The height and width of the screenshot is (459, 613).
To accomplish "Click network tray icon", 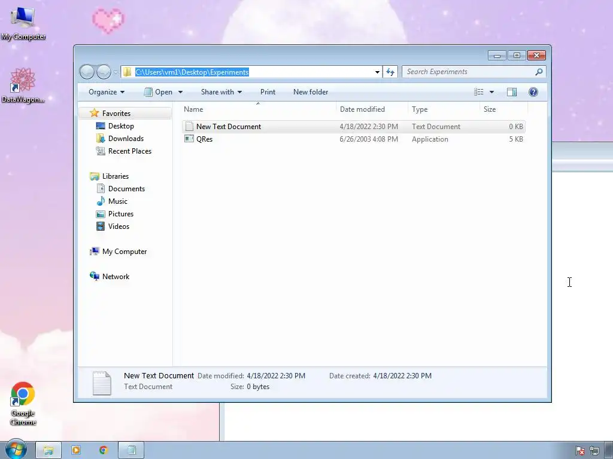I will point(594,451).
